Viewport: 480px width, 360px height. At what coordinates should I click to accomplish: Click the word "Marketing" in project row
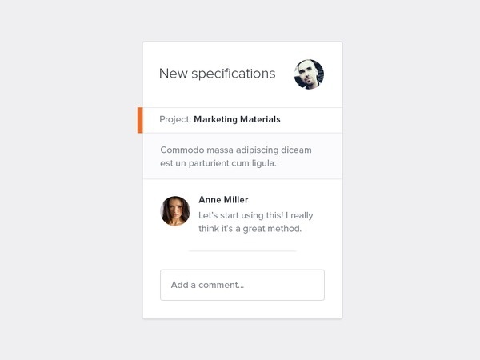[215, 119]
